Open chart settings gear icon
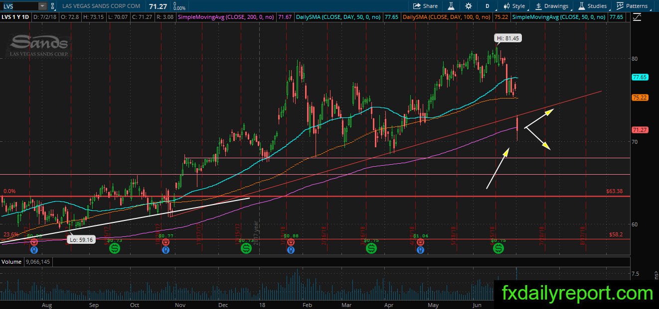Screen dimensions: 659x309 click(468, 6)
